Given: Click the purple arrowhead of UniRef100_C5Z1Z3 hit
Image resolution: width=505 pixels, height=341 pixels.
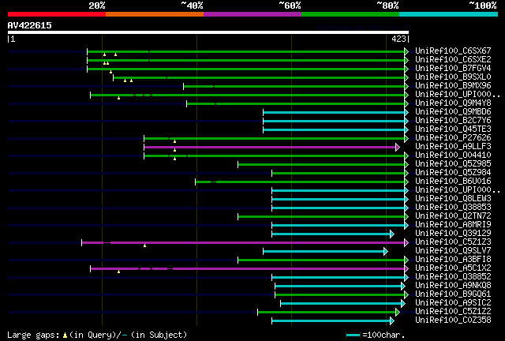Looking at the screenshot, I should tap(406, 242).
